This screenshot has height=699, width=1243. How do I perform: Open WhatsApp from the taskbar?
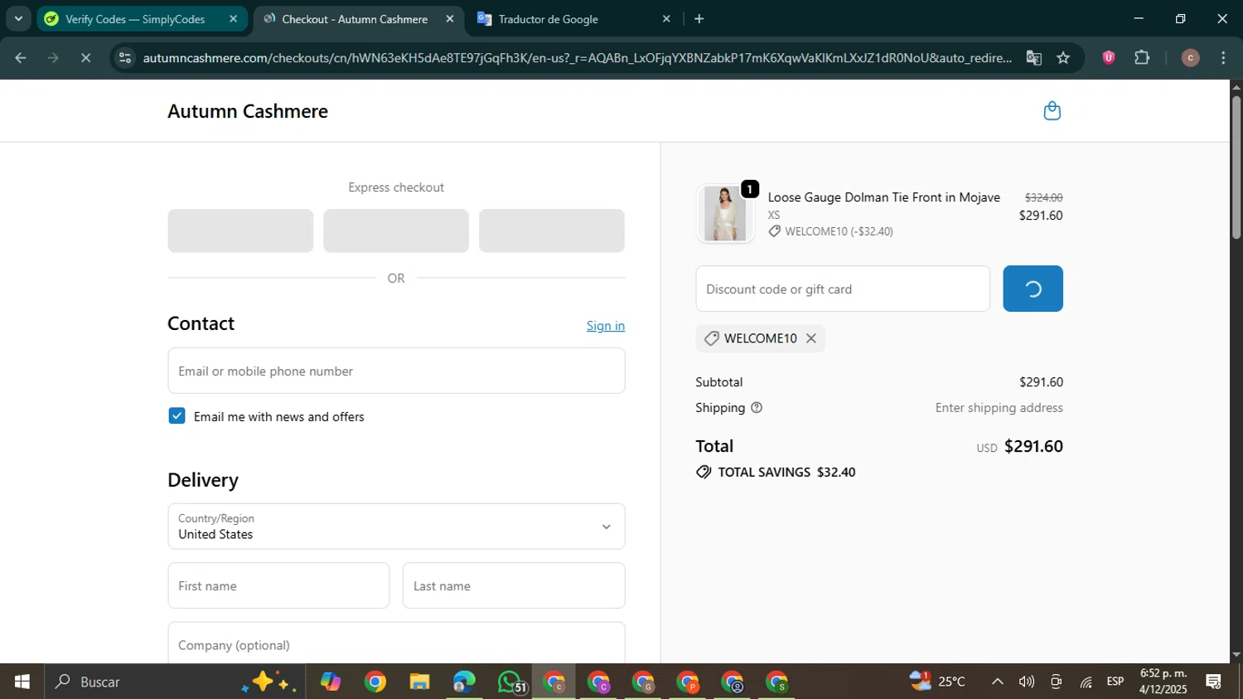pyautogui.click(x=510, y=682)
